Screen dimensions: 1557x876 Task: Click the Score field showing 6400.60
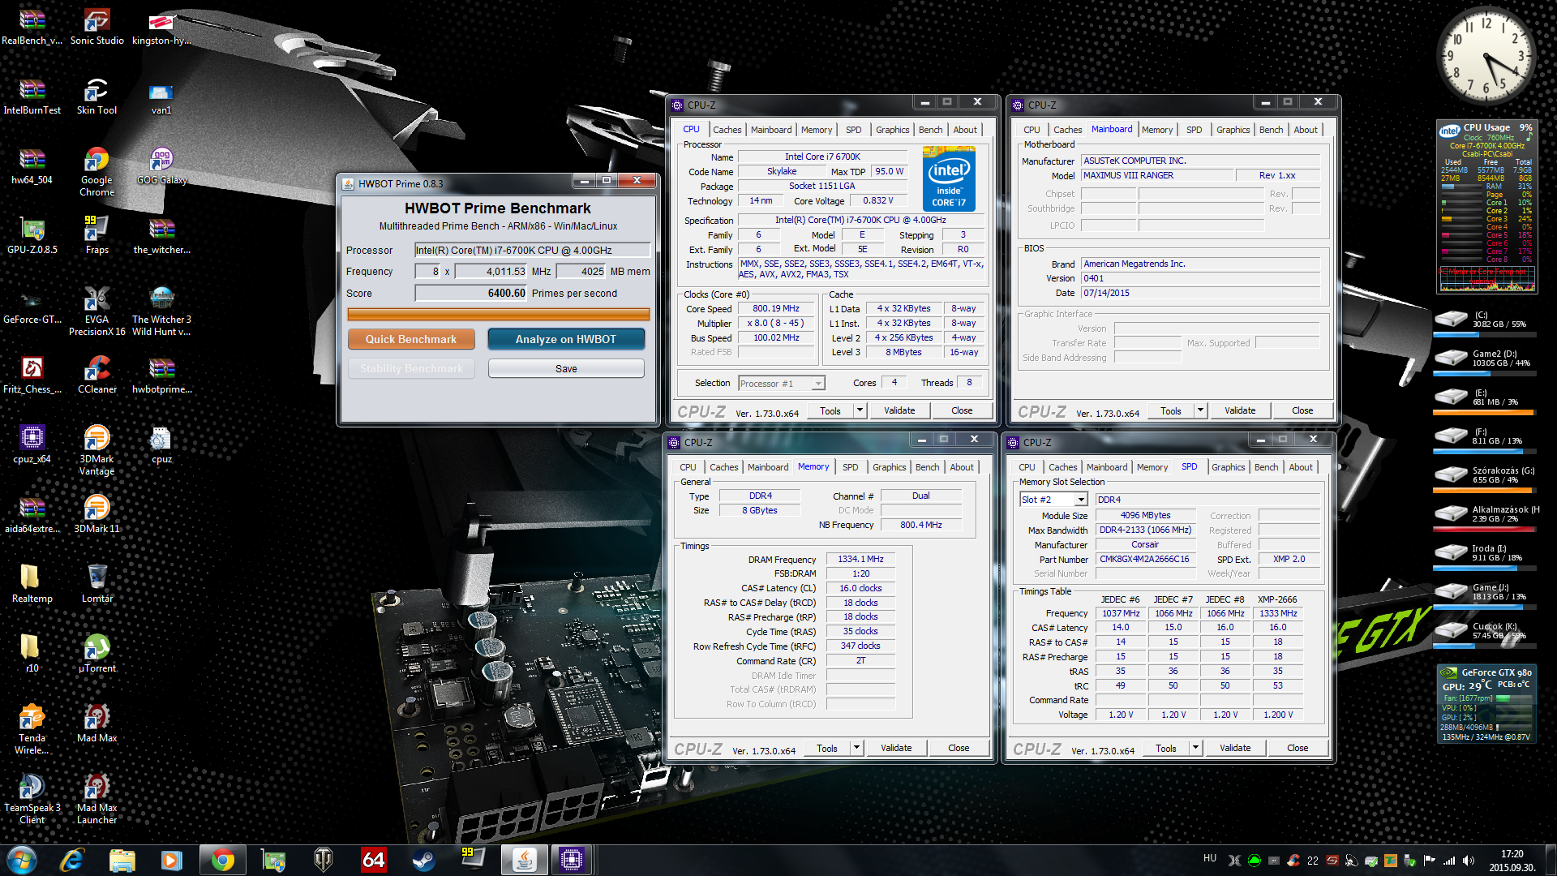(471, 294)
